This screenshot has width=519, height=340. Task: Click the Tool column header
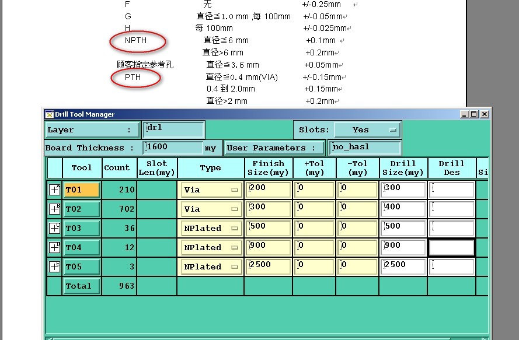pyautogui.click(x=82, y=168)
